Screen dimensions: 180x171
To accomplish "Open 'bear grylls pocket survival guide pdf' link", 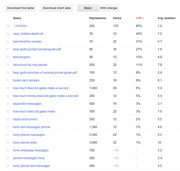I will click(x=37, y=49).
